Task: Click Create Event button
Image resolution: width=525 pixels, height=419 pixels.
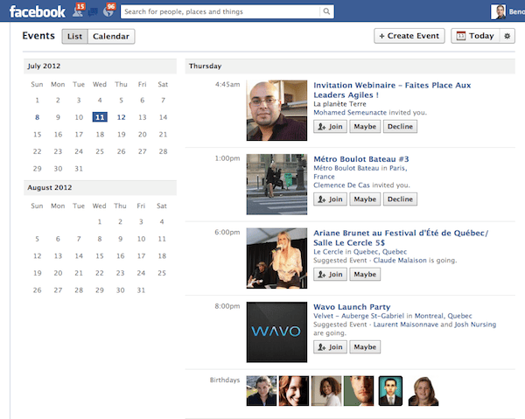Action: point(409,36)
